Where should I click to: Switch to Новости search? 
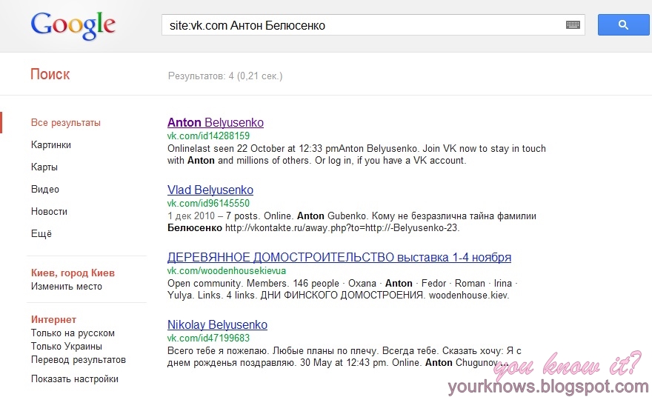48,212
